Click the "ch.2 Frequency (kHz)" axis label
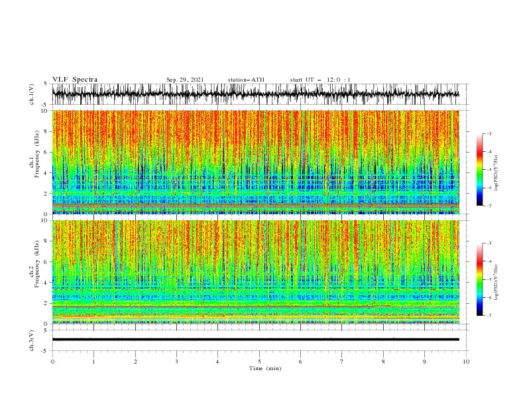The image size is (525, 406). coord(34,263)
